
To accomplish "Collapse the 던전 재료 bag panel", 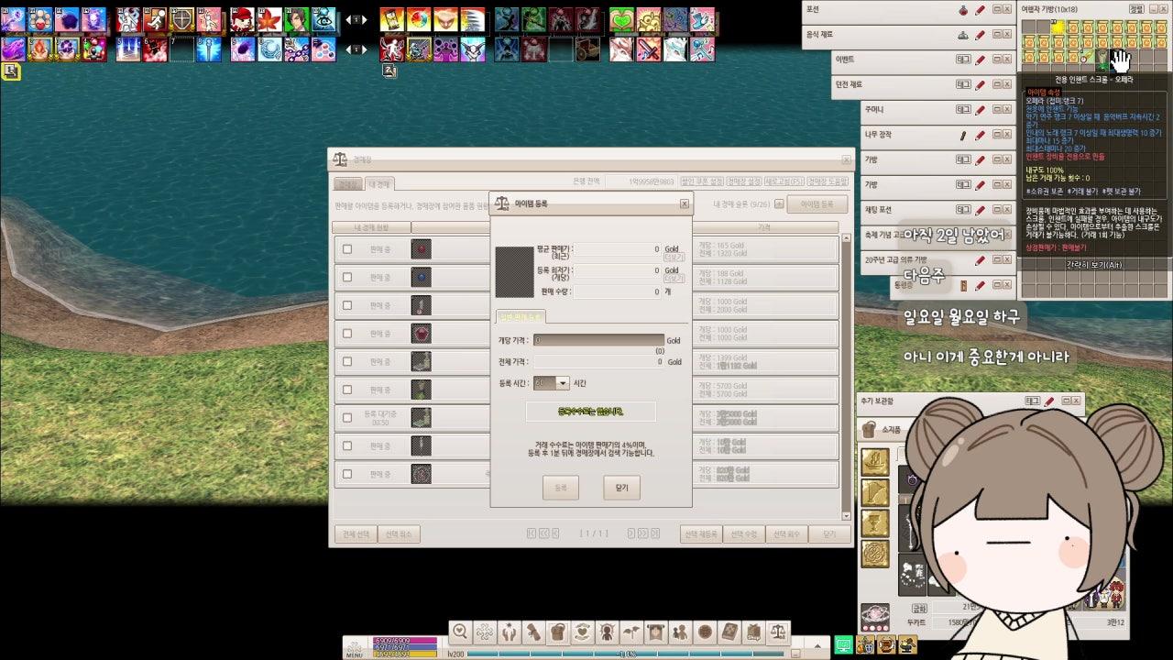I will tap(997, 84).
